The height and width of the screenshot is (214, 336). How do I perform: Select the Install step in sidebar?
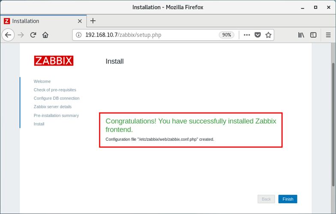coord(39,124)
